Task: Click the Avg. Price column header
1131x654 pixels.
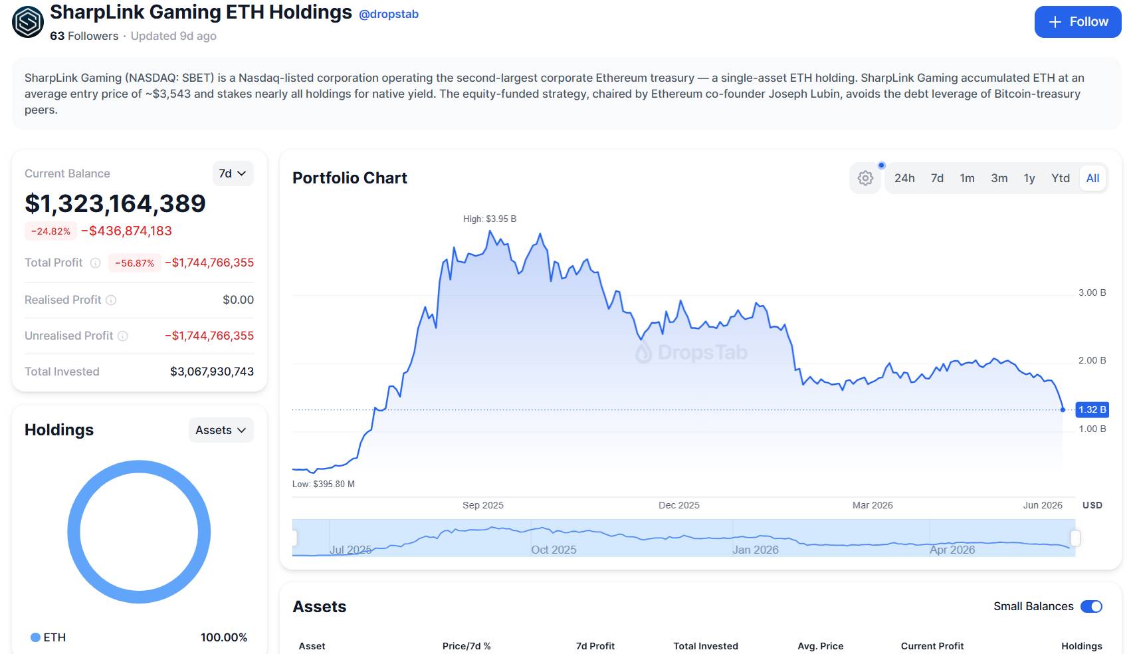Action: pos(821,646)
